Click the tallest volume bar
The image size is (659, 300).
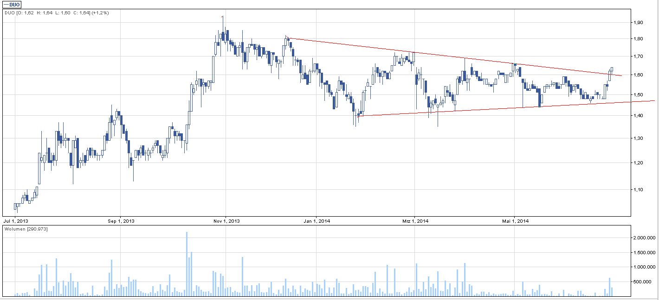point(187,264)
